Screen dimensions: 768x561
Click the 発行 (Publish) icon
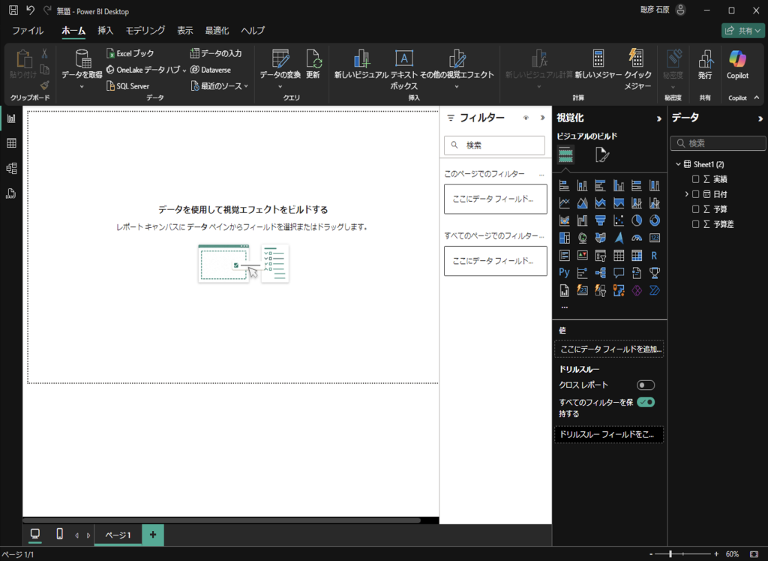[705, 60]
